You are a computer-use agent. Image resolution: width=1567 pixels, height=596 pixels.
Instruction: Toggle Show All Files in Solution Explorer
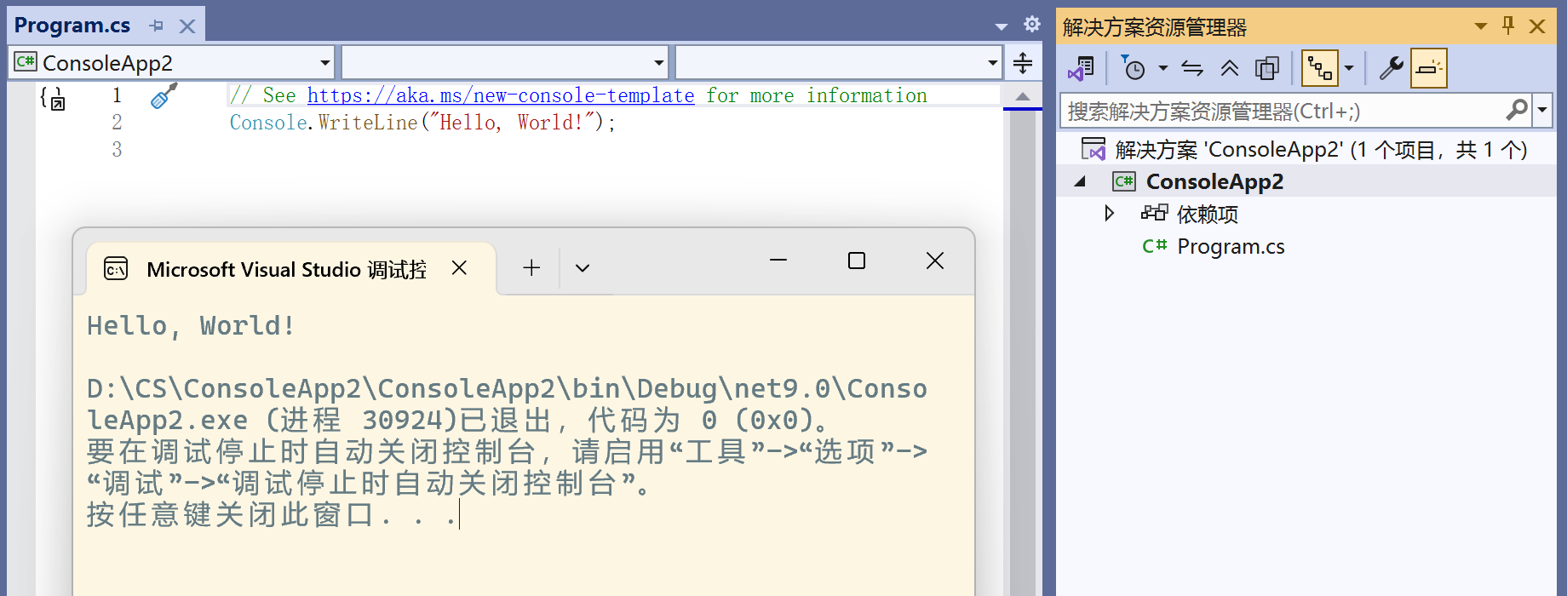(1267, 68)
